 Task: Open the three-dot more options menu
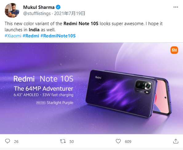click(x=176, y=7)
